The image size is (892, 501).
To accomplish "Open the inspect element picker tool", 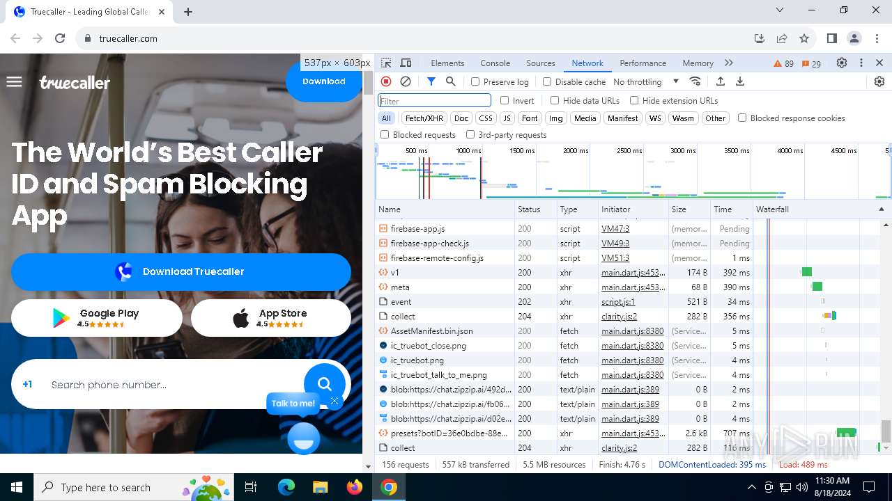I will tap(387, 63).
